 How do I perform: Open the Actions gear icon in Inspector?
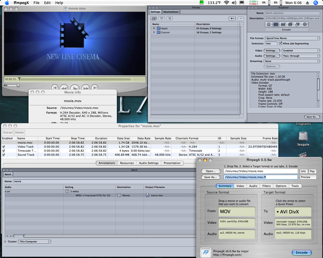pyautogui.click(x=305, y=25)
